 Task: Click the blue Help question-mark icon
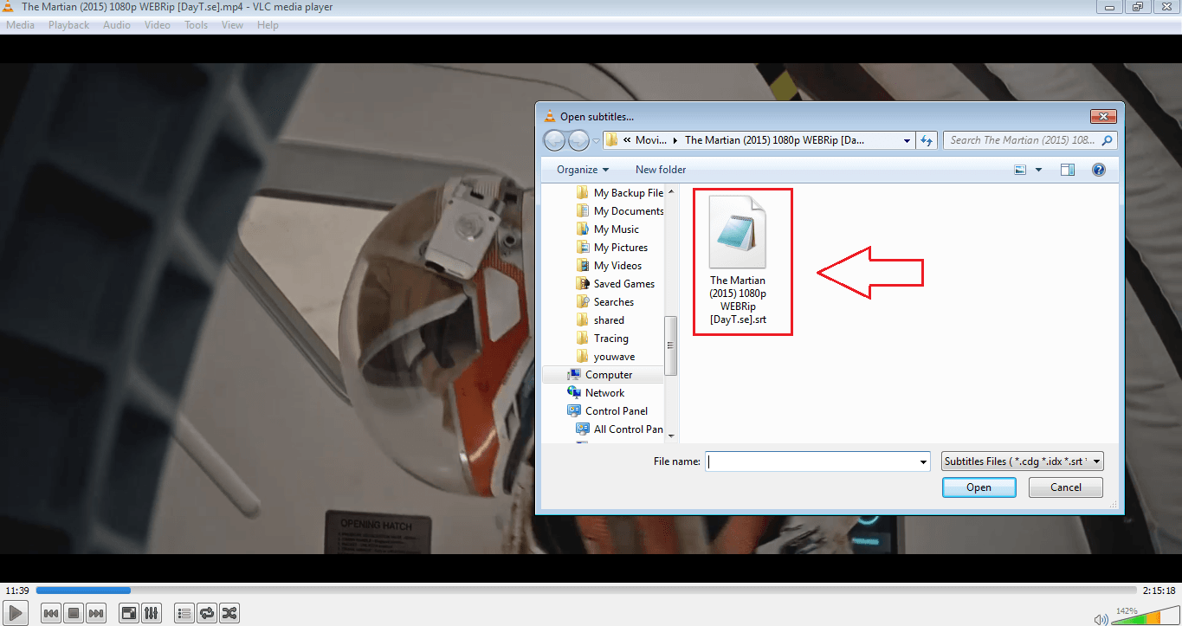click(1099, 170)
